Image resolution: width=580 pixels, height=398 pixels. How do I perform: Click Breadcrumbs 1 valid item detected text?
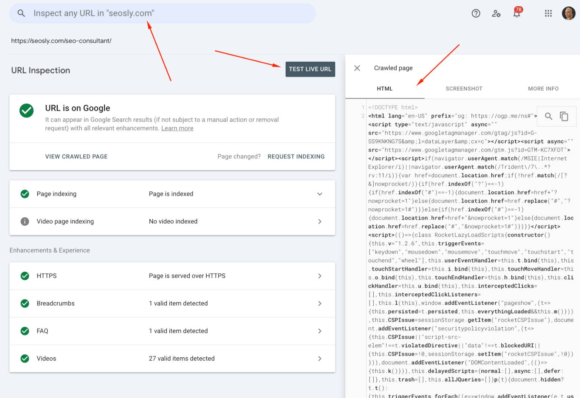pos(178,304)
